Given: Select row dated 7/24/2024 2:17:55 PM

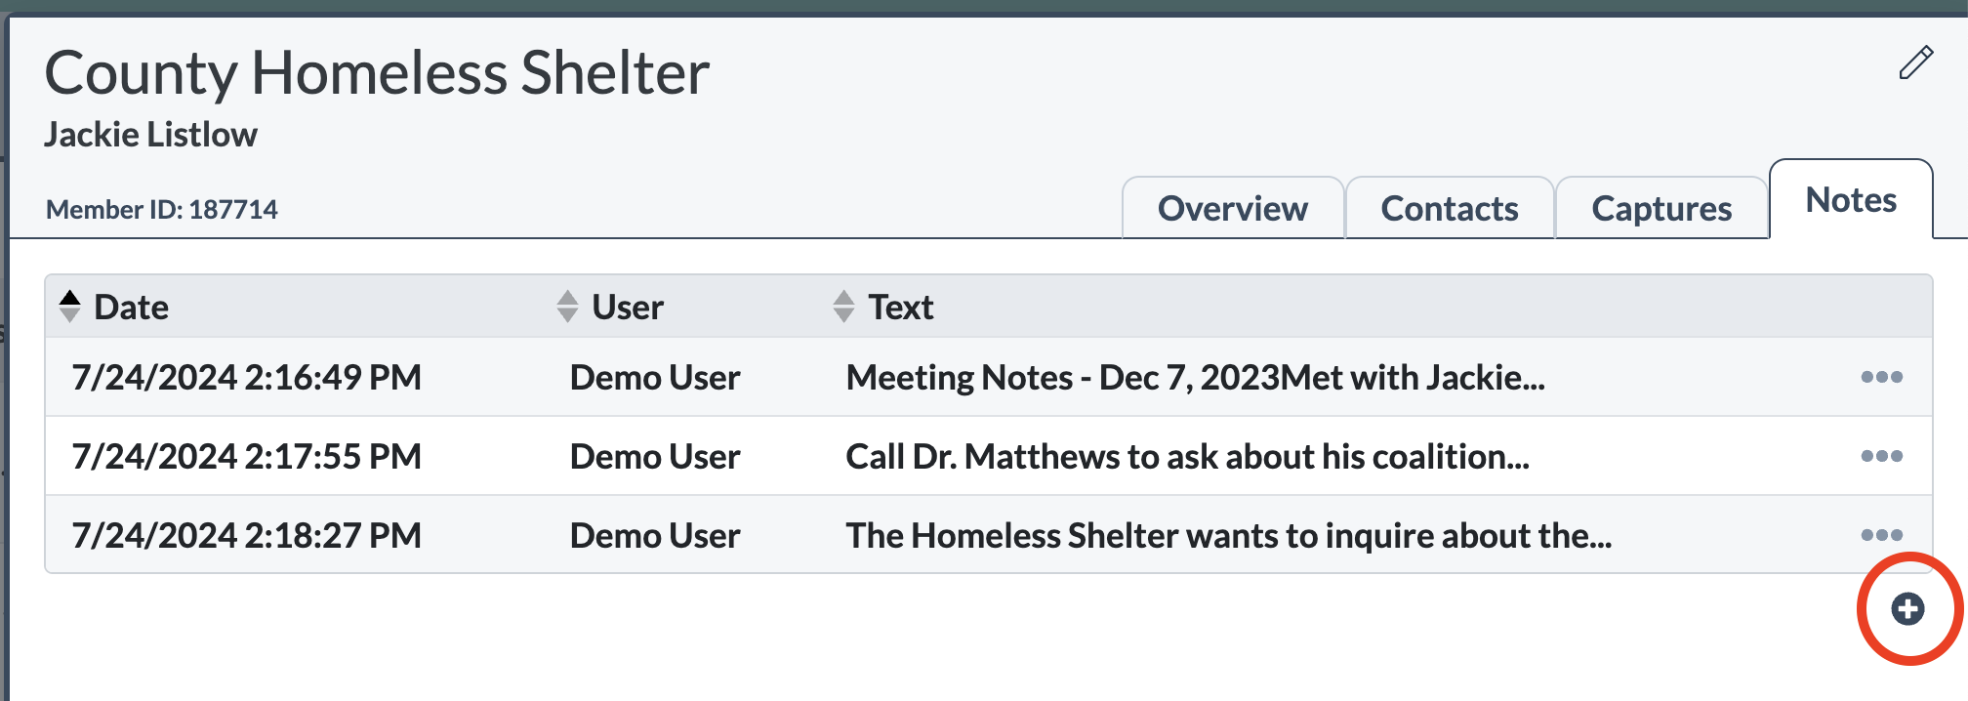Looking at the screenshot, I should point(988,456).
